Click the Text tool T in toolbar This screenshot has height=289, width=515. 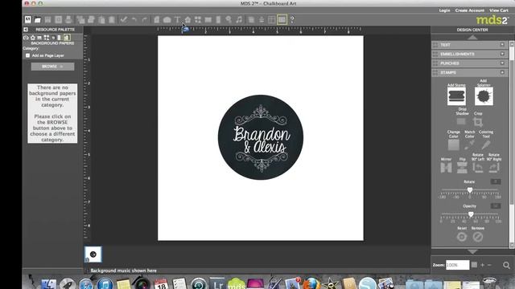(x=177, y=19)
